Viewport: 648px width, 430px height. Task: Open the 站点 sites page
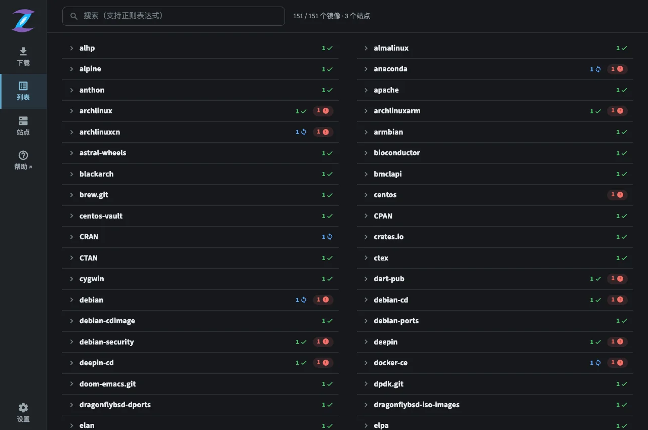coord(23,126)
